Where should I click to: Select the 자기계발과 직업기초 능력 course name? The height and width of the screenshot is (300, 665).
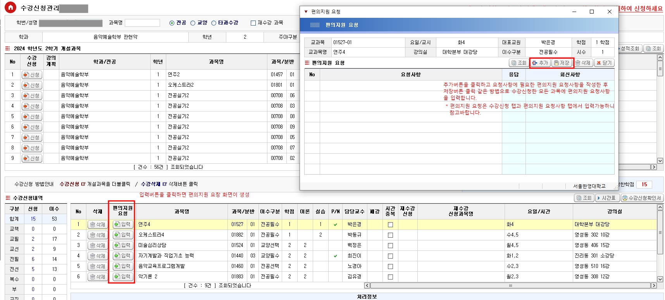pos(166,256)
